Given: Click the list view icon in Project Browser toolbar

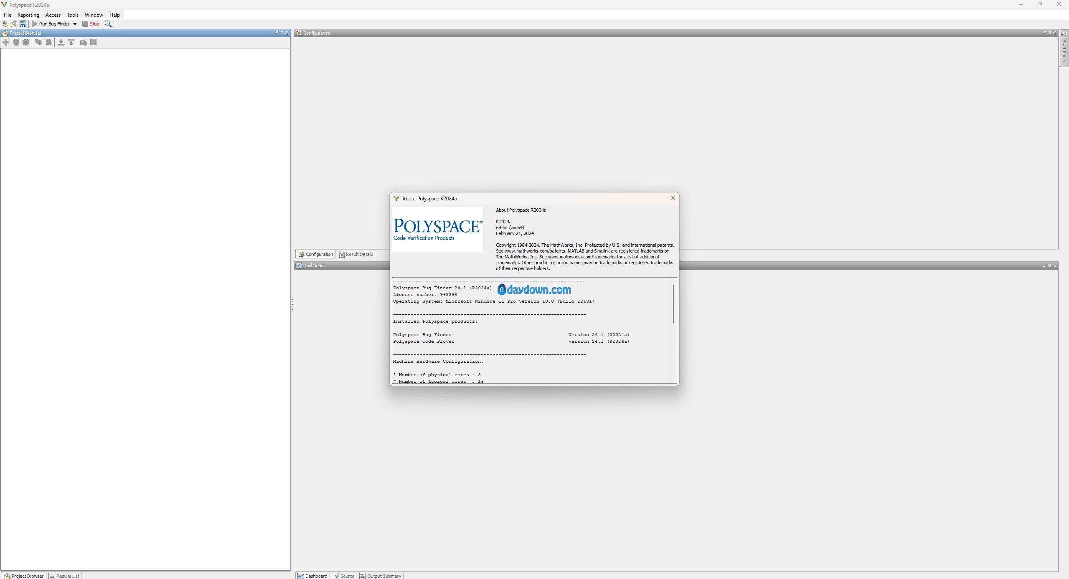Looking at the screenshot, I should (x=94, y=42).
